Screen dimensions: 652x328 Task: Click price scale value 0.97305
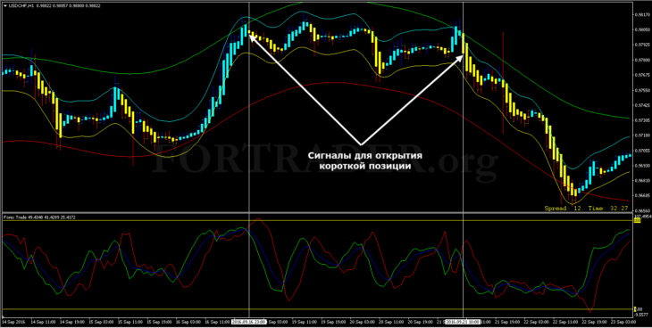tap(641, 120)
